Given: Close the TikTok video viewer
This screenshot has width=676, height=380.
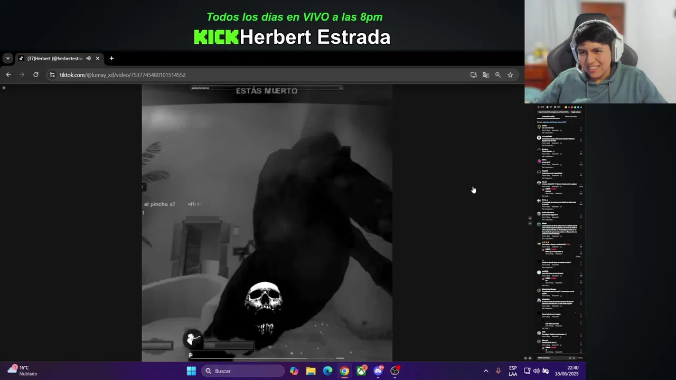Looking at the screenshot, I should click(4, 88).
